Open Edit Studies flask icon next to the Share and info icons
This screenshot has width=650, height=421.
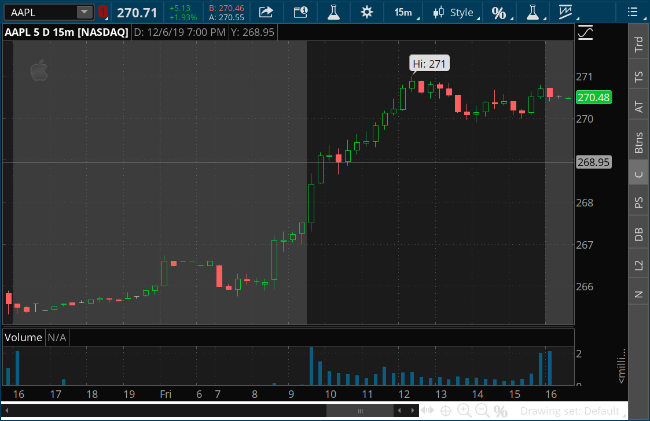click(x=334, y=12)
